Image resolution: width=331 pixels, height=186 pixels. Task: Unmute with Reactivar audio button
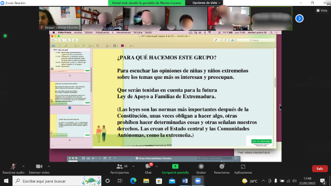(13, 169)
